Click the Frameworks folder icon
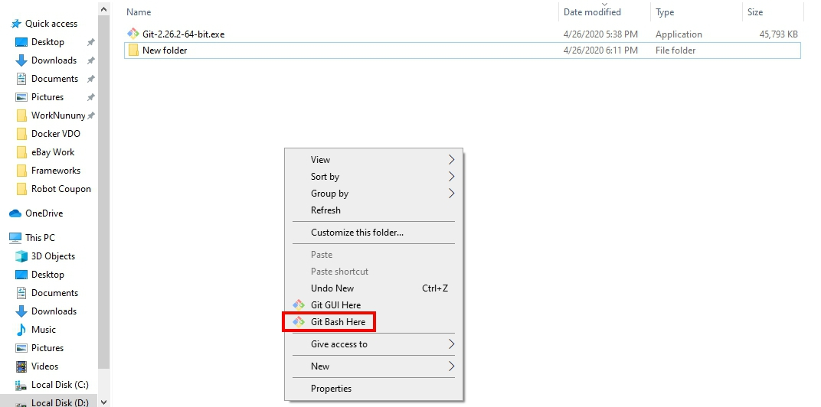Viewport: 821px width, 407px height. tap(21, 171)
